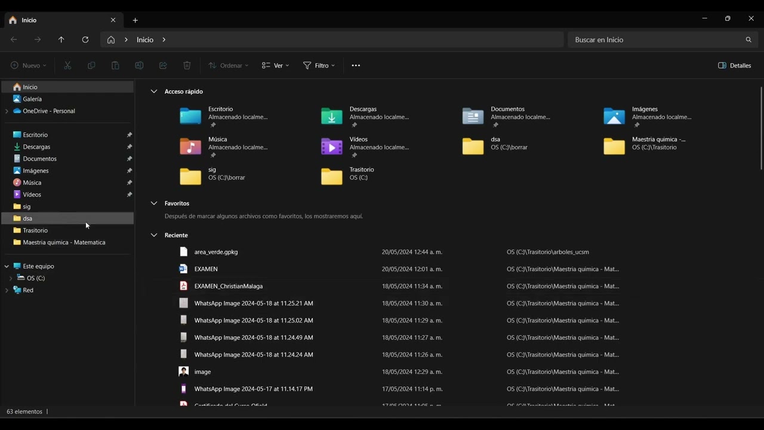The width and height of the screenshot is (764, 430).
Task: Open Vídeos folder icon in Acceso rápido
Action: [332, 146]
